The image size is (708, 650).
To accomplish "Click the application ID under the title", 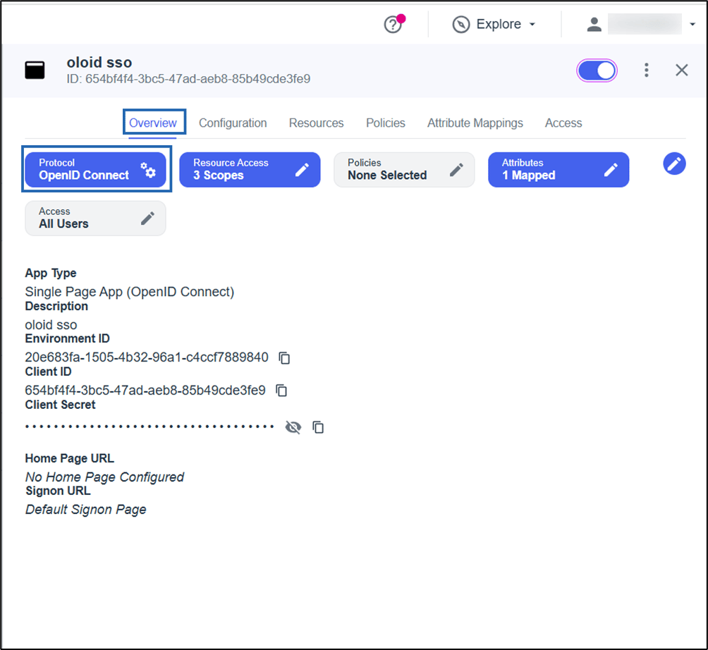I will click(188, 79).
